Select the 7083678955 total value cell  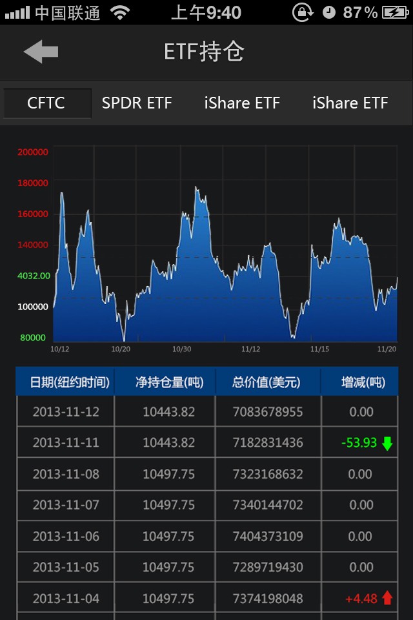click(268, 412)
